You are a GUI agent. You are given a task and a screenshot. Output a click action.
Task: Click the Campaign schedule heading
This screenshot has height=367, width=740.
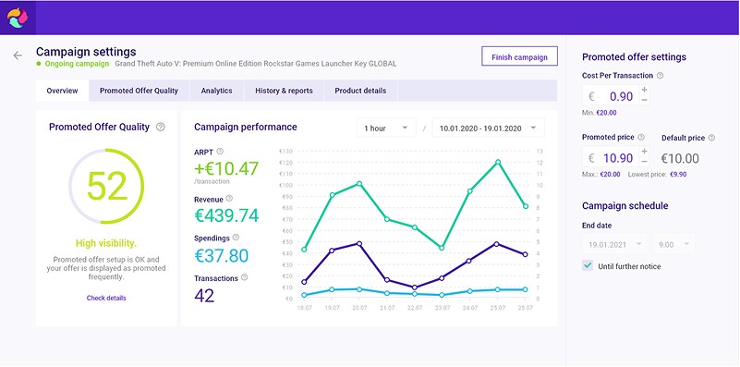point(625,206)
